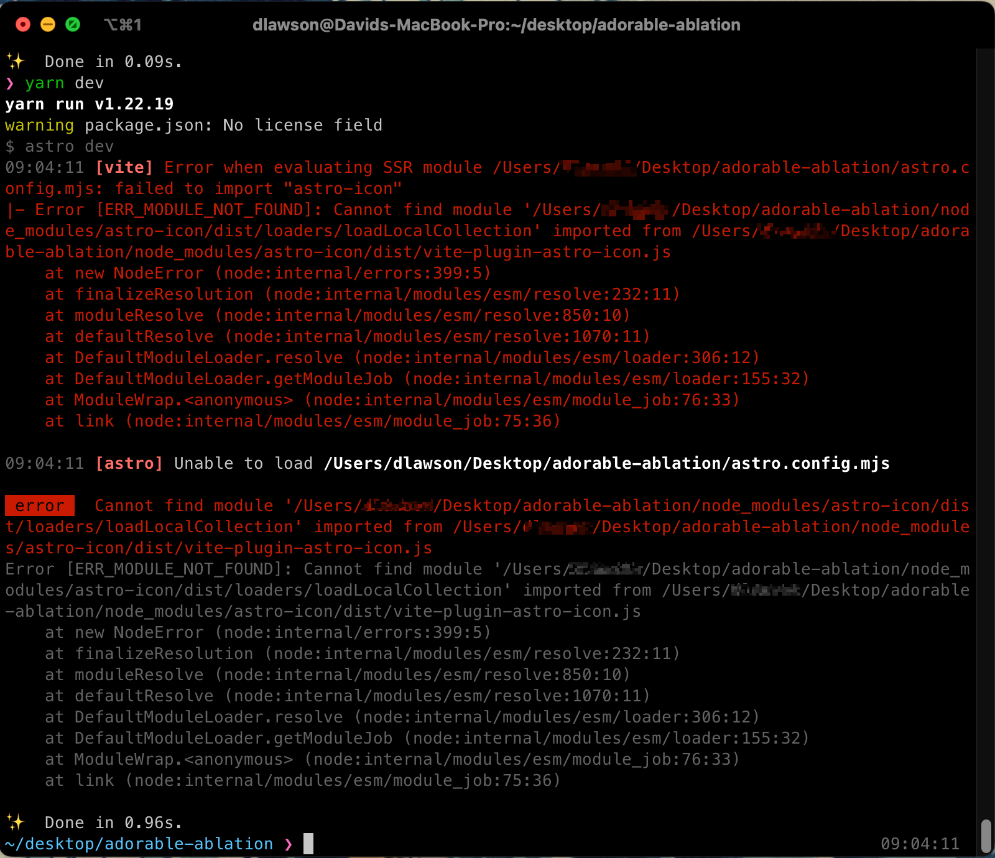Image resolution: width=995 pixels, height=858 pixels.
Task: Click the yellow minimize traffic-light button
Action: pyautogui.click(x=49, y=24)
